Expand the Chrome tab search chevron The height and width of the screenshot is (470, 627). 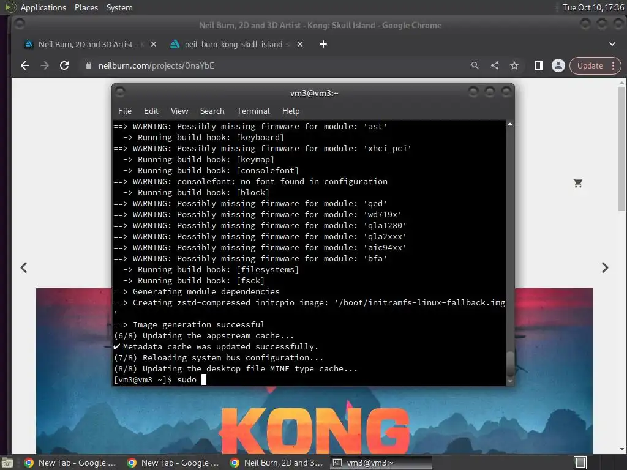pyautogui.click(x=612, y=44)
